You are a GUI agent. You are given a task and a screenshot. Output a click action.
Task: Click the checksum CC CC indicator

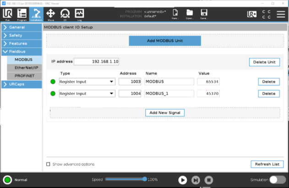[267, 14]
